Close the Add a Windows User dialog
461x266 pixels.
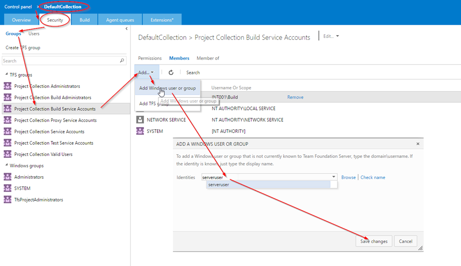tap(417, 144)
